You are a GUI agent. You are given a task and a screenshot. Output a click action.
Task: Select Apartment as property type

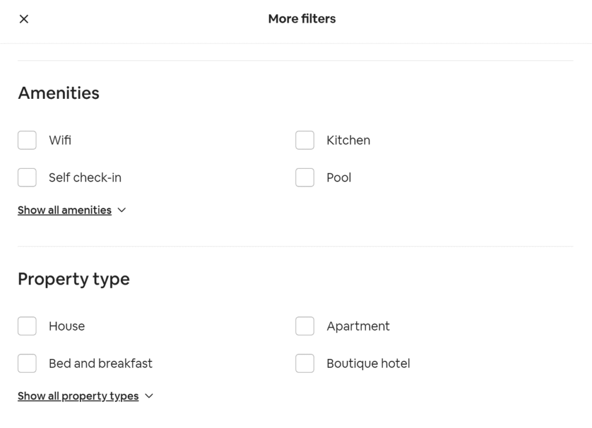[305, 326]
